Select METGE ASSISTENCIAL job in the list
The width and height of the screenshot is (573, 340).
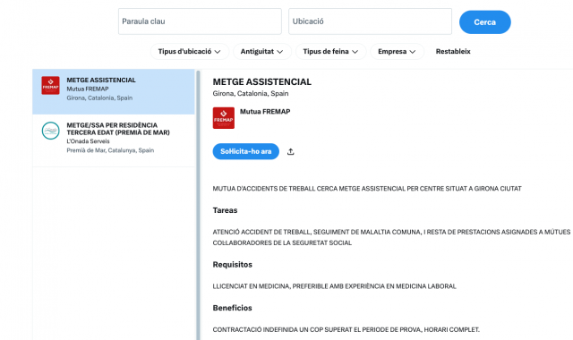click(114, 91)
